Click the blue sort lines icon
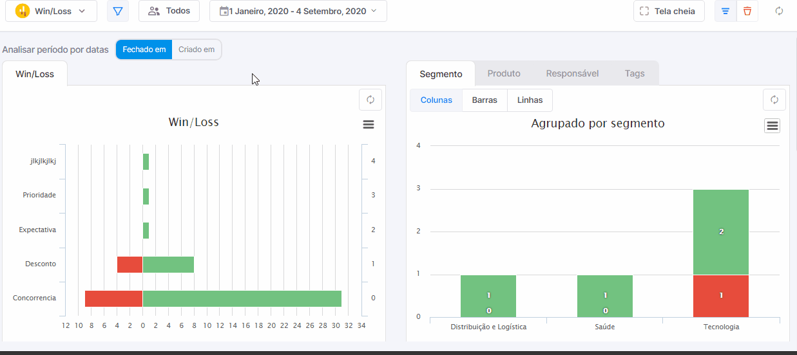The height and width of the screenshot is (355, 797). 725,11
